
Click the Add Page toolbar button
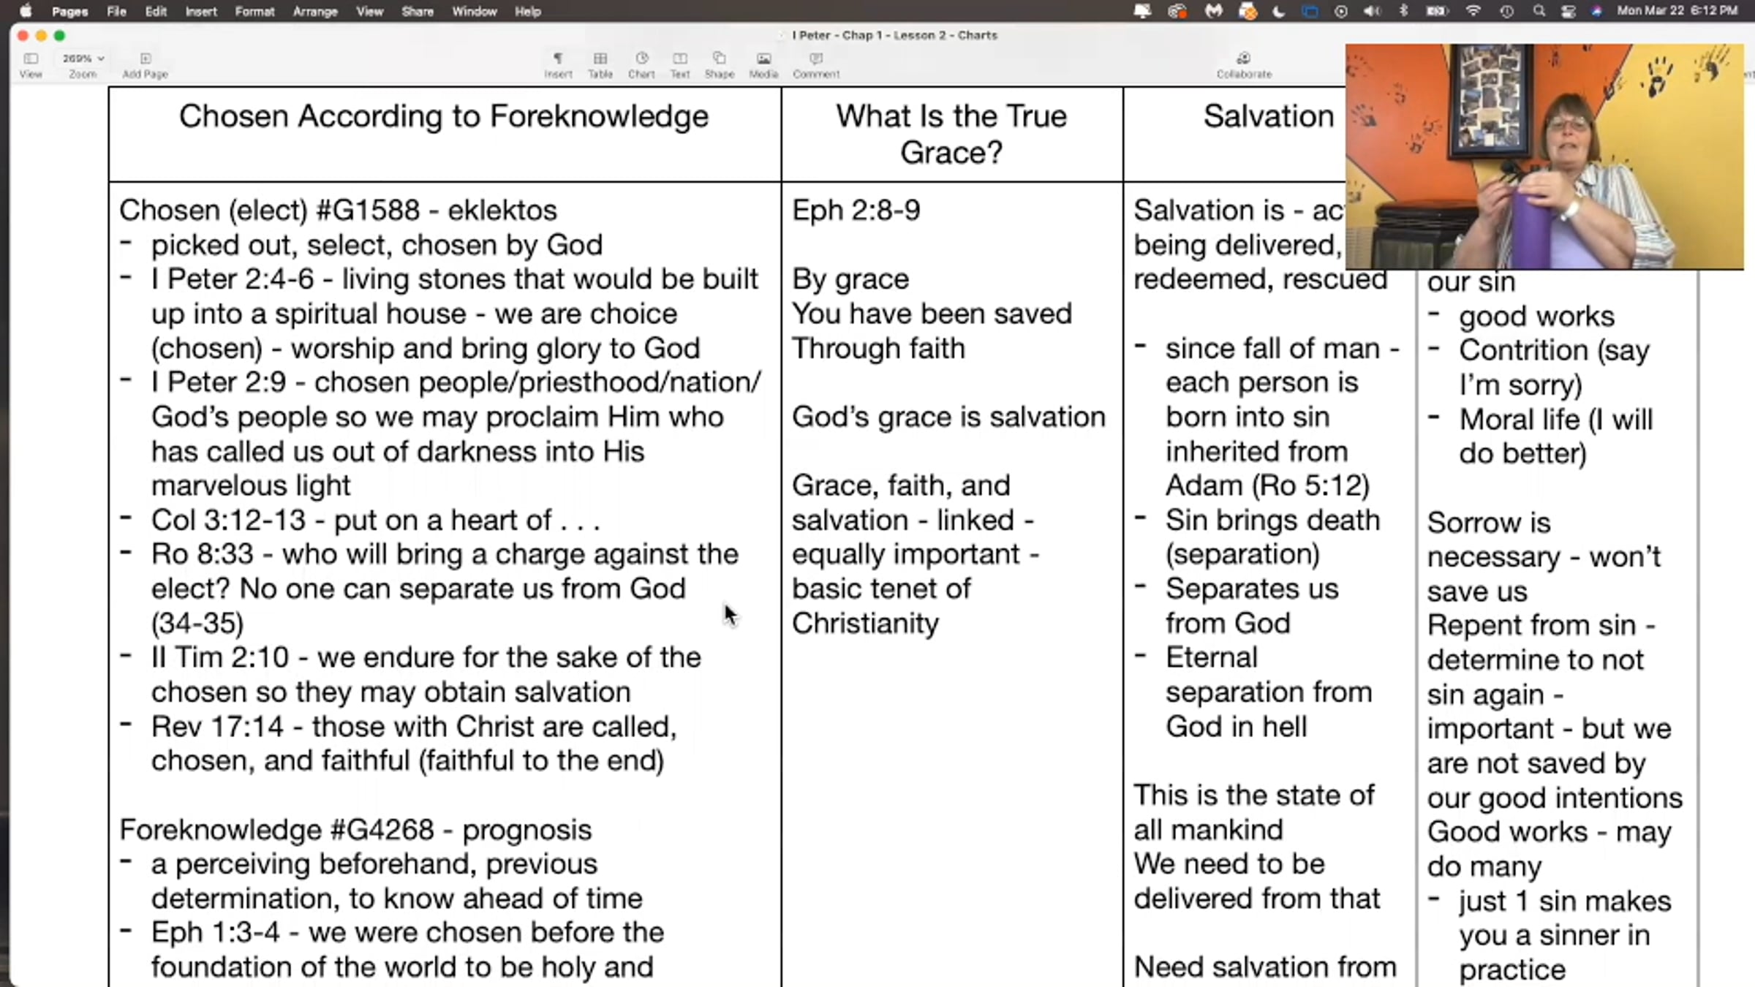point(145,64)
